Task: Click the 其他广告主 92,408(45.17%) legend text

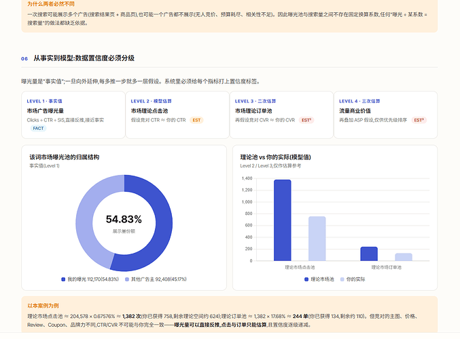Action: [x=159, y=279]
